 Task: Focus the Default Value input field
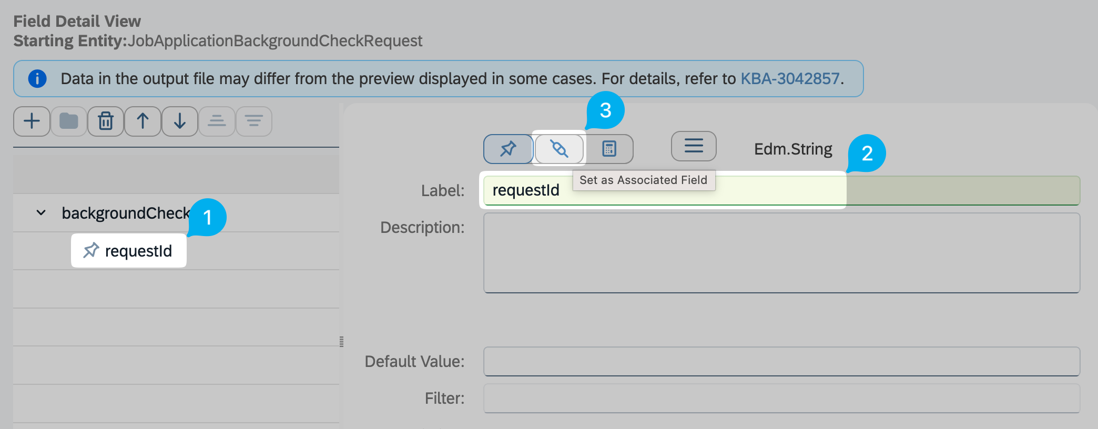tap(781, 362)
